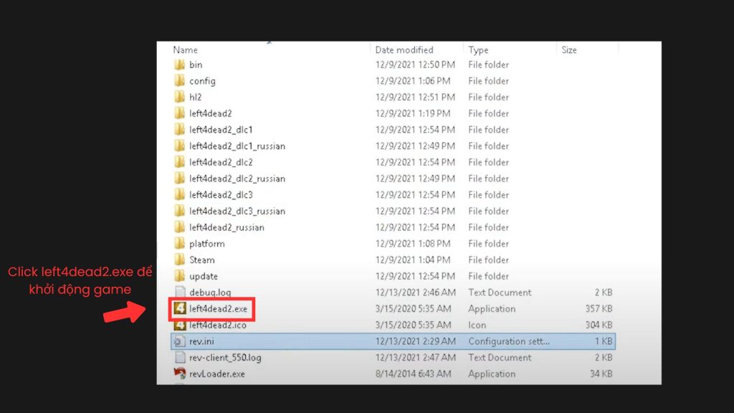
Task: Sort by the Date modified column header
Action: (x=404, y=50)
